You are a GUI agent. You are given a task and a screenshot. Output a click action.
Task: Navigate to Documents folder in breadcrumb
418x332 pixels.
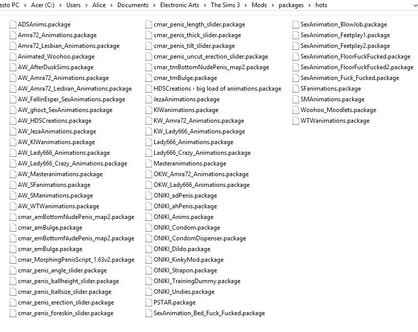[133, 5]
